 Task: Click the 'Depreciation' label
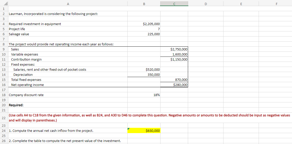coord(23,75)
